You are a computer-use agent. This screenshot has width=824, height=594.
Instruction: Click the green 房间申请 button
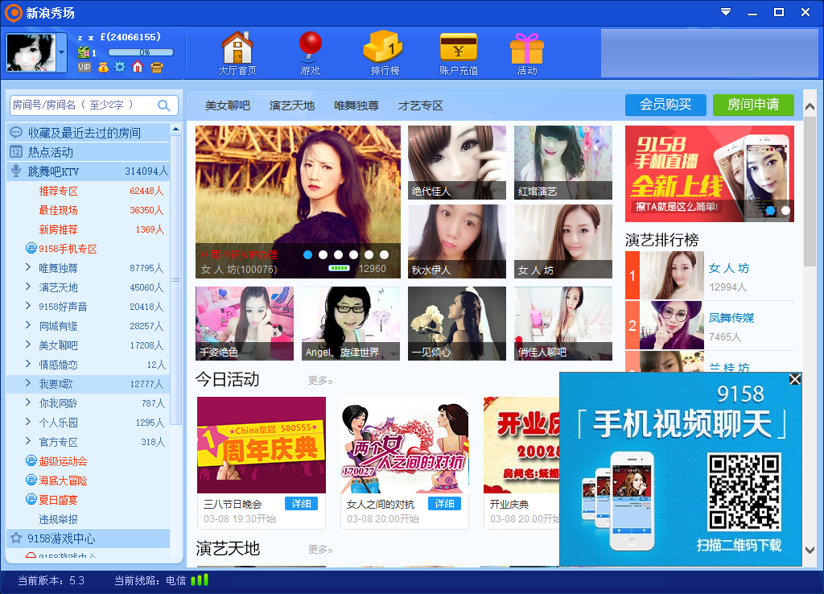753,105
